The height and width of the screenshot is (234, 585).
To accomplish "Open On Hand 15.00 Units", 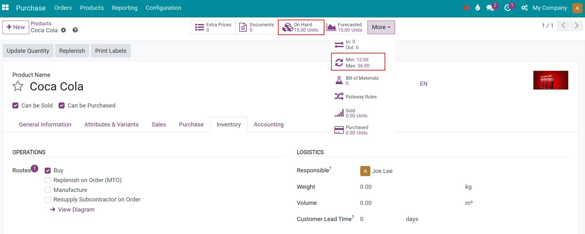I will [x=301, y=27].
